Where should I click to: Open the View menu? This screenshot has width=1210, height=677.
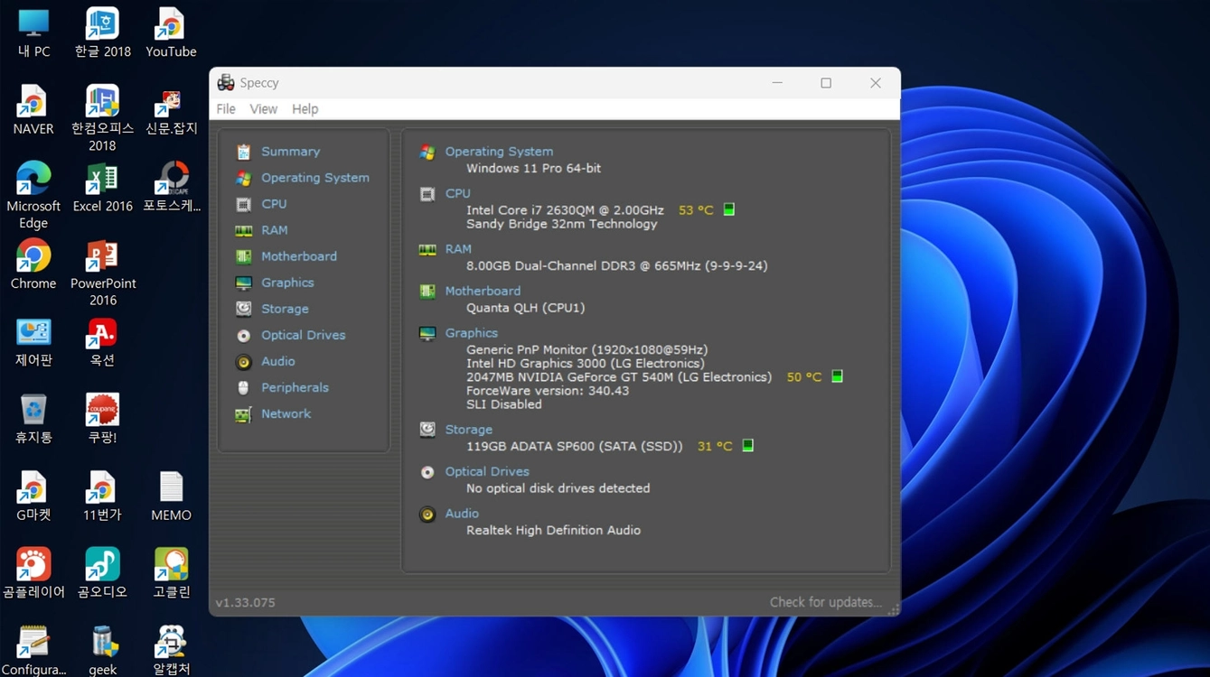tap(264, 109)
